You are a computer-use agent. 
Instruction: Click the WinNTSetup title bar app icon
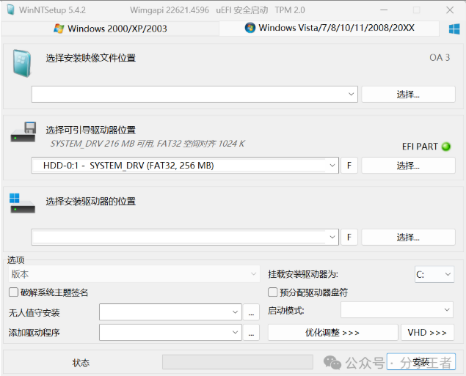pyautogui.click(x=10, y=10)
